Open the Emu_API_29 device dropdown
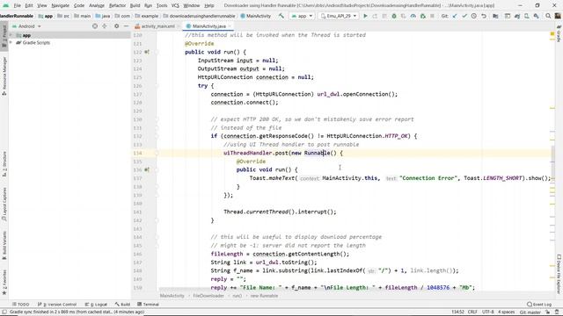 click(x=339, y=16)
